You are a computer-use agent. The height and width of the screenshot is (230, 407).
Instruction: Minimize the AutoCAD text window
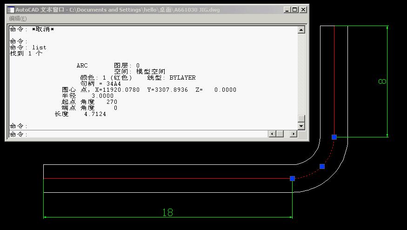[287, 10]
